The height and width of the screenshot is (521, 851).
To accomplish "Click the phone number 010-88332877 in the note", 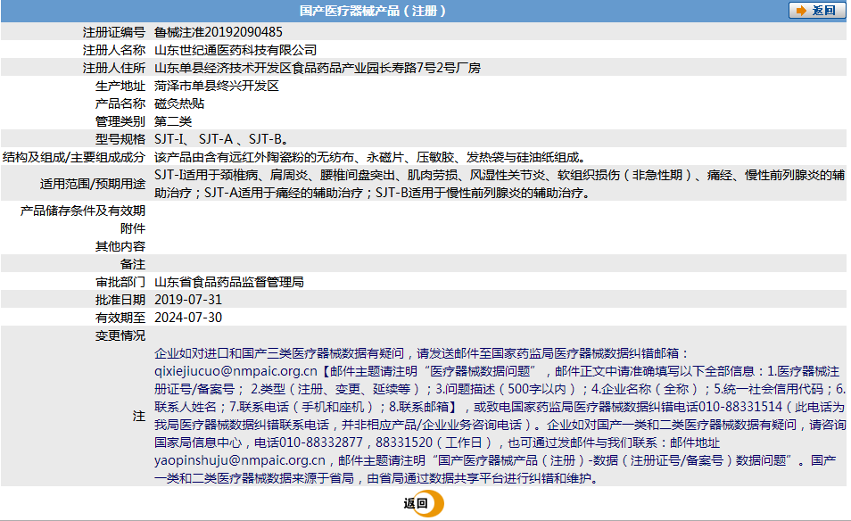I will click(320, 442).
